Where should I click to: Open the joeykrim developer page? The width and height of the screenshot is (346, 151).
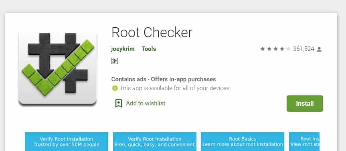pyautogui.click(x=123, y=49)
